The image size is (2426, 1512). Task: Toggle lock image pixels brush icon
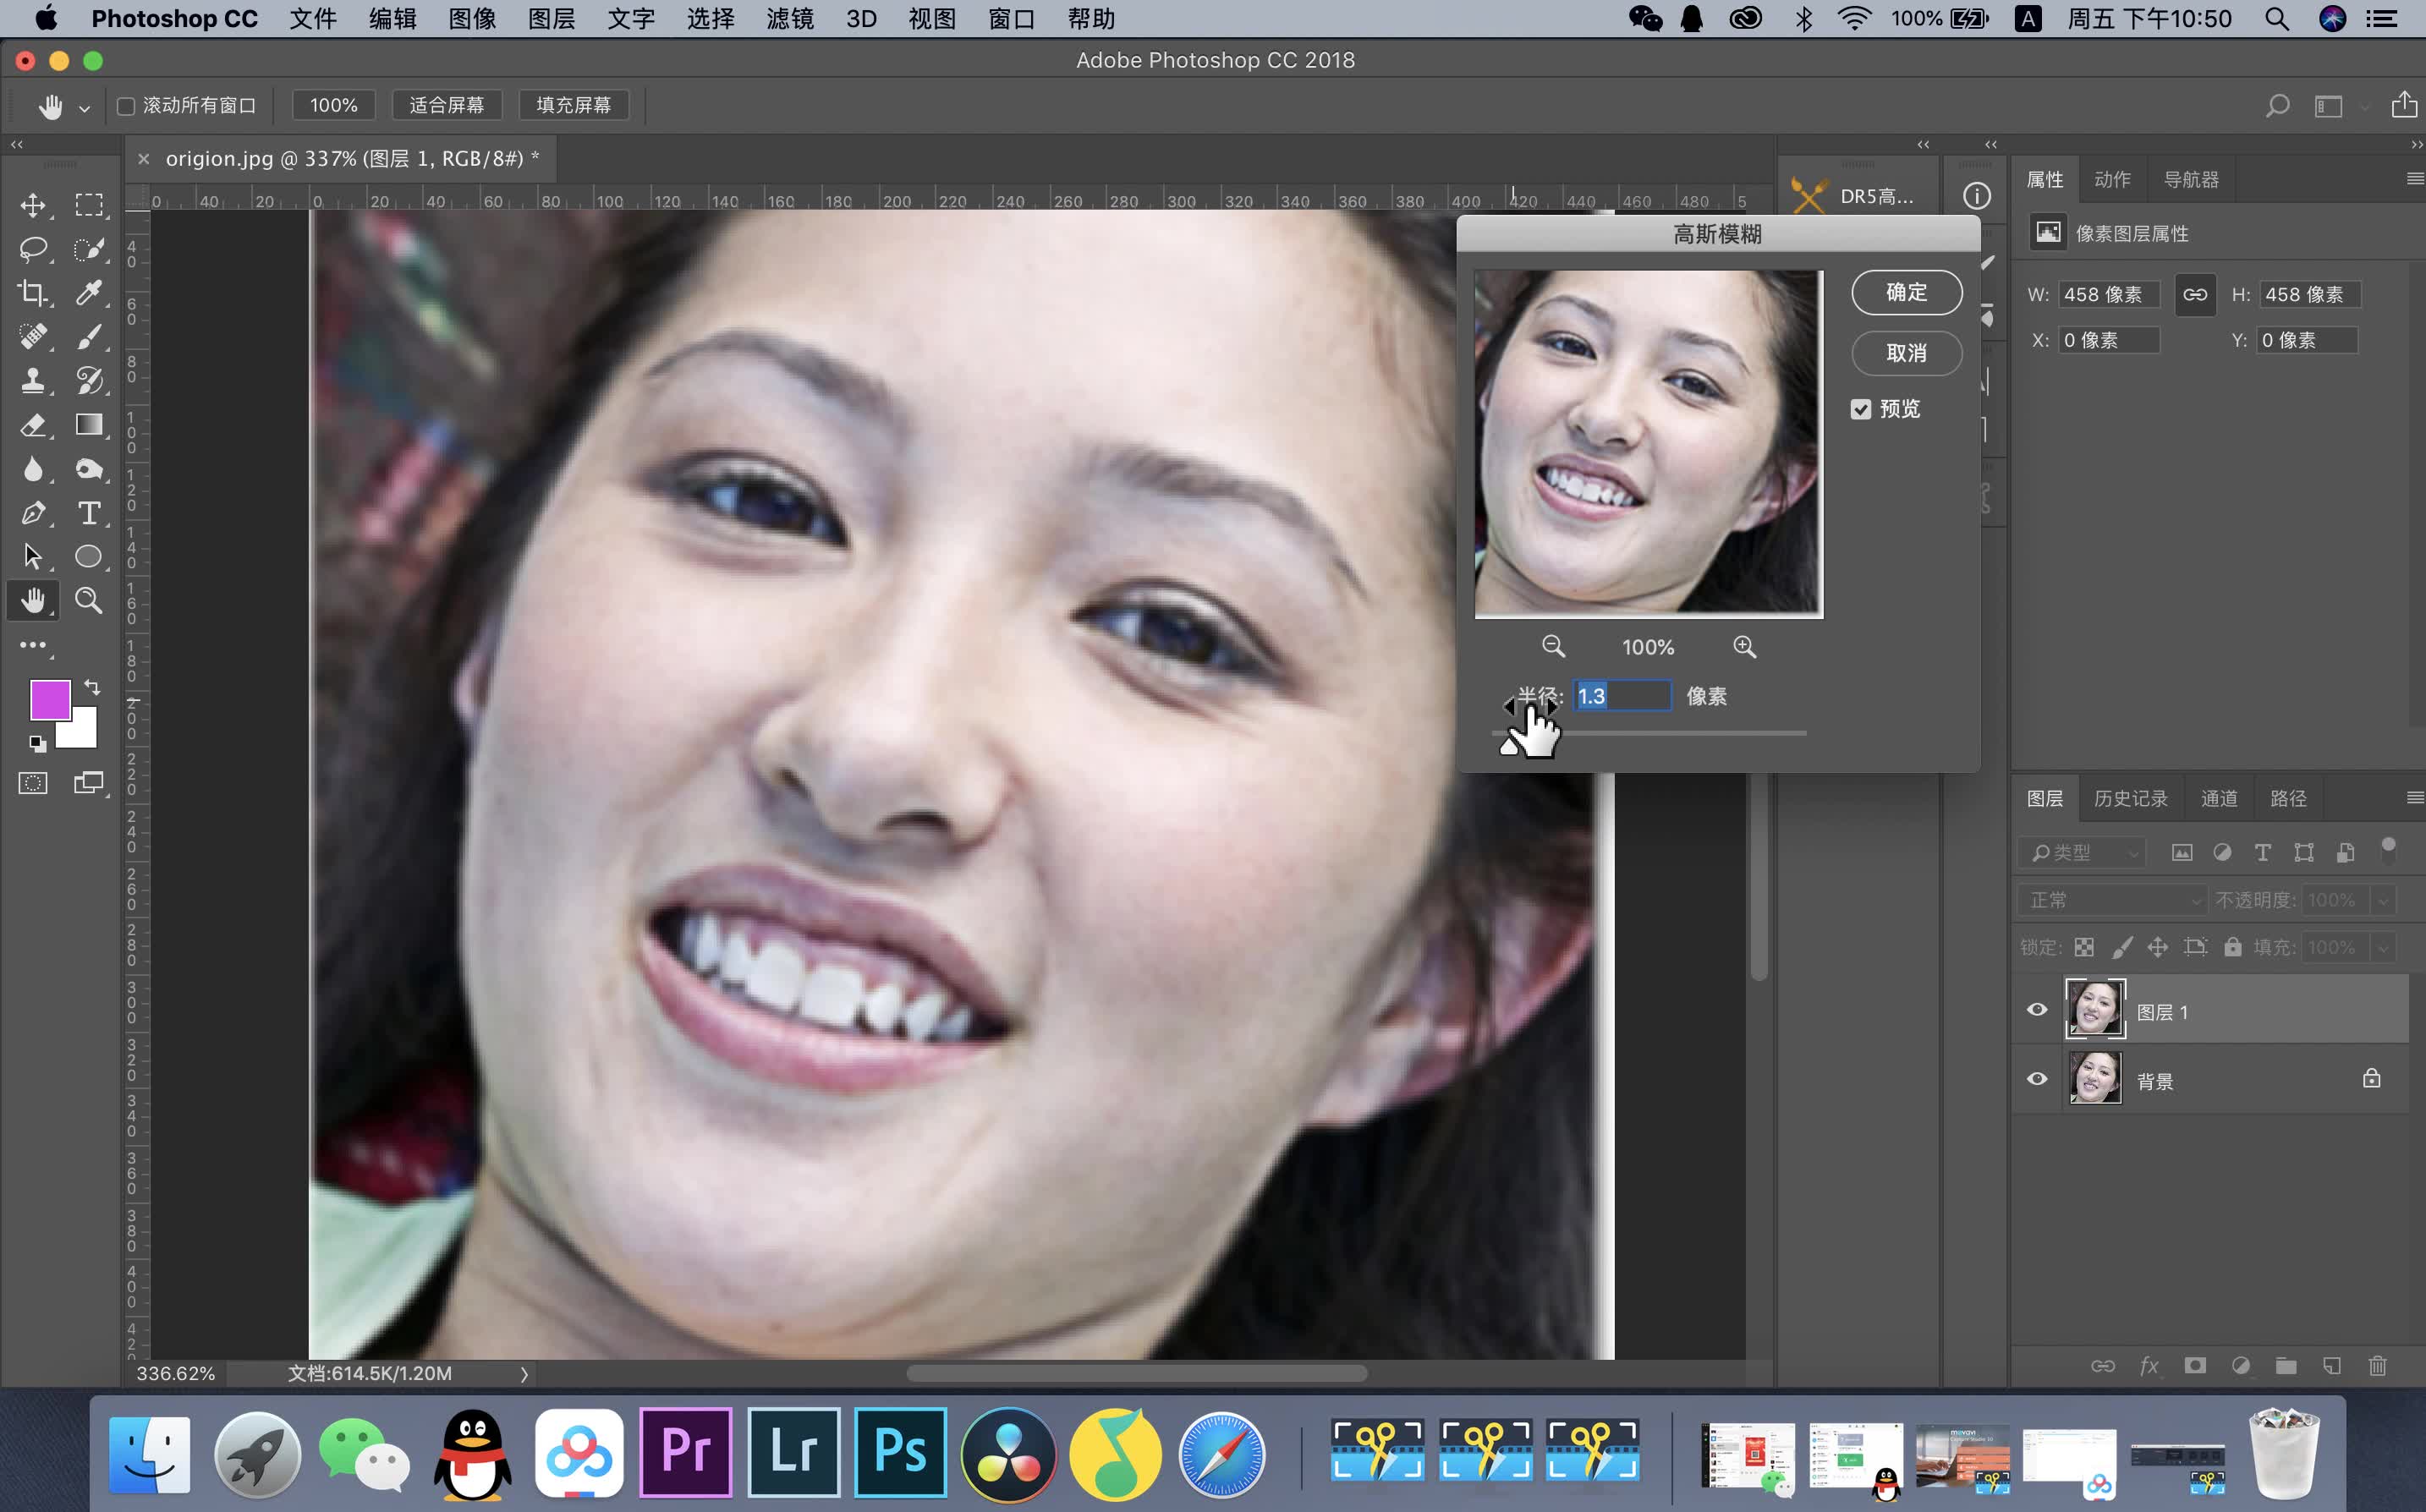click(x=2121, y=947)
